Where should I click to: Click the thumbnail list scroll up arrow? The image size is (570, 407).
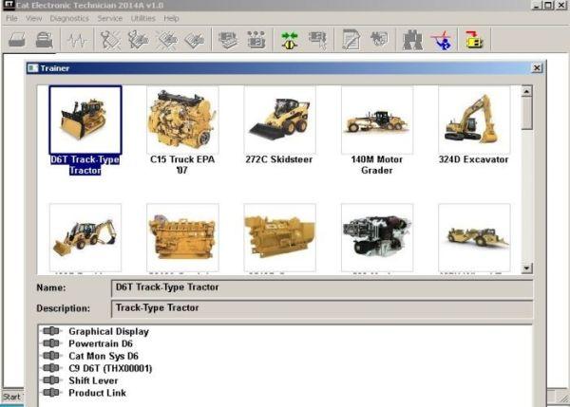526,91
